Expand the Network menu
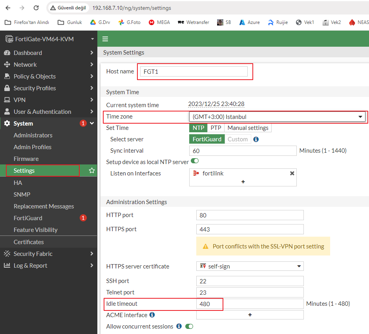Image resolution: width=369 pixels, height=334 pixels. coord(48,65)
